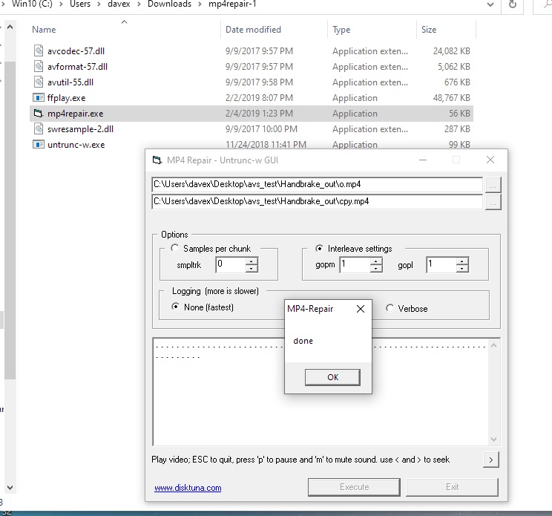Increase the gopl value
Image resolution: width=552 pixels, height=516 pixels.
pos(462,261)
